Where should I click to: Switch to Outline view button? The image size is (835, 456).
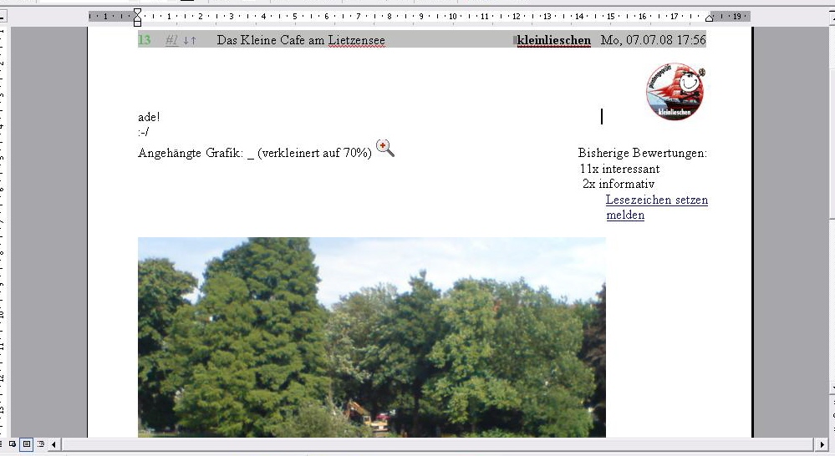(x=40, y=444)
